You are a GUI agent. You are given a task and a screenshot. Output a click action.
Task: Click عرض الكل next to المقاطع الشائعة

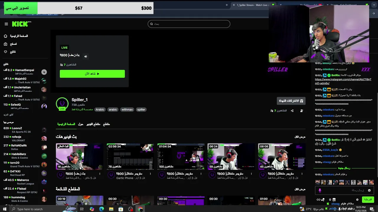pos(300,189)
